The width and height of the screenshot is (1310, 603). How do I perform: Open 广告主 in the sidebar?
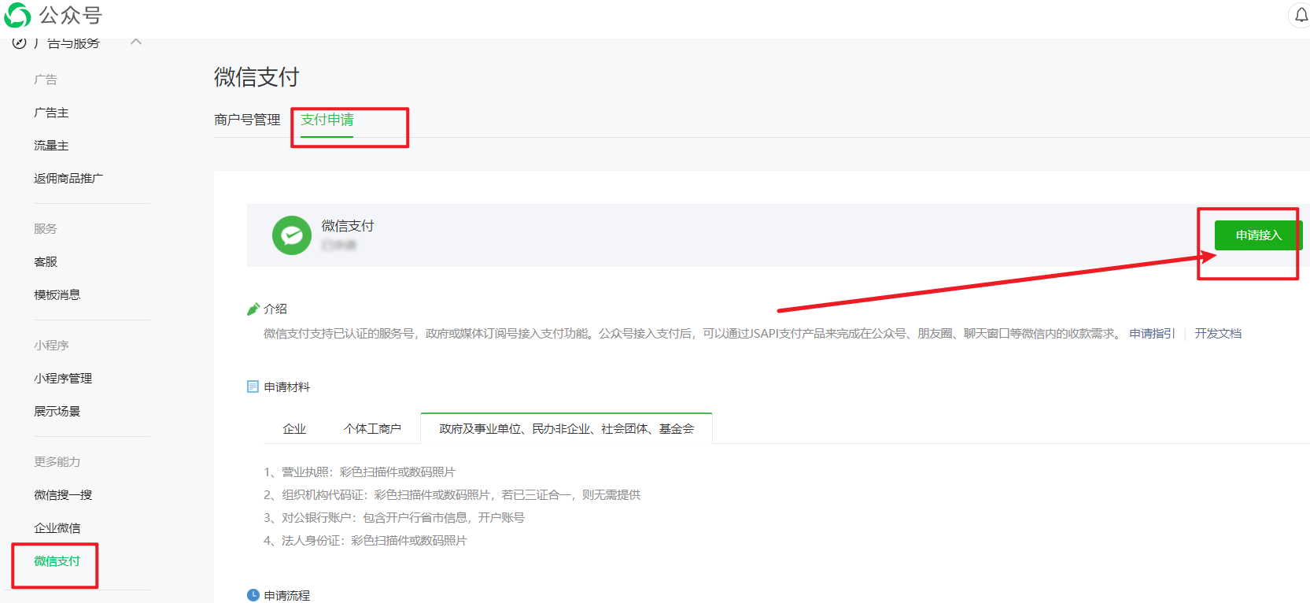tap(51, 113)
